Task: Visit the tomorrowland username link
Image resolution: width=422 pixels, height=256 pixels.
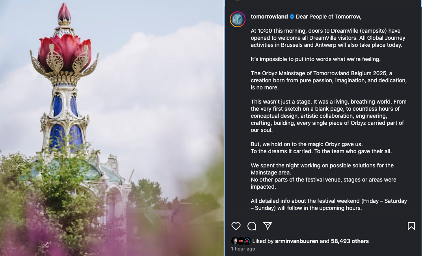Action: [269, 17]
